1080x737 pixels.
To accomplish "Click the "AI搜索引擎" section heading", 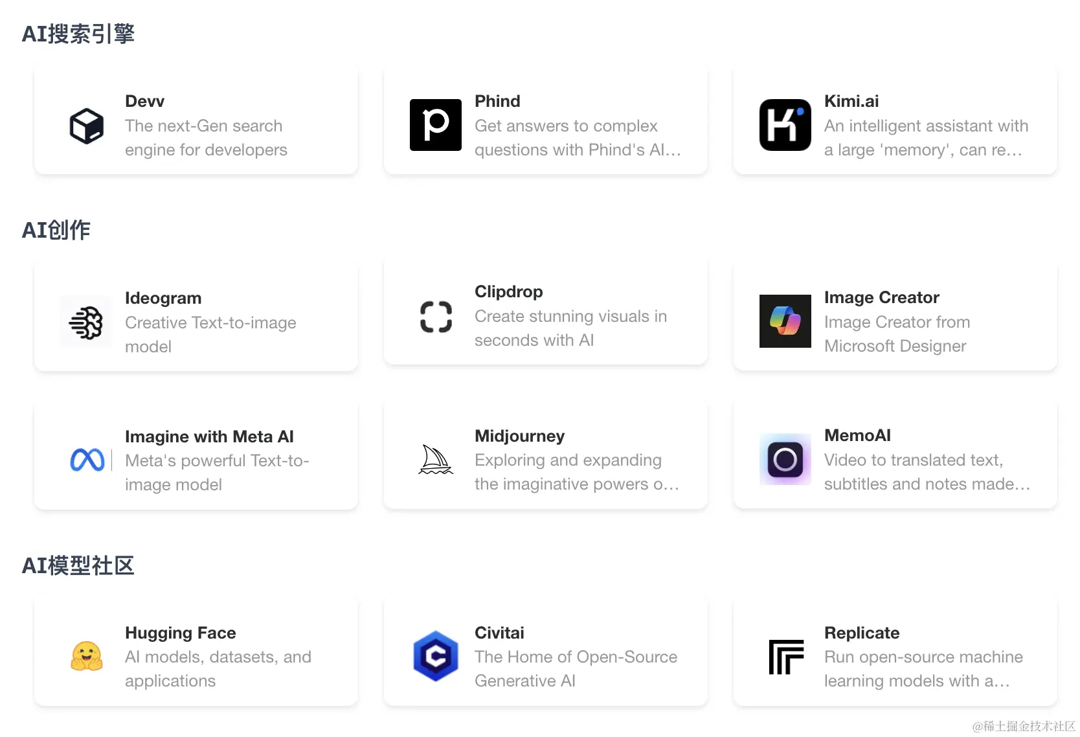I will pyautogui.click(x=78, y=34).
